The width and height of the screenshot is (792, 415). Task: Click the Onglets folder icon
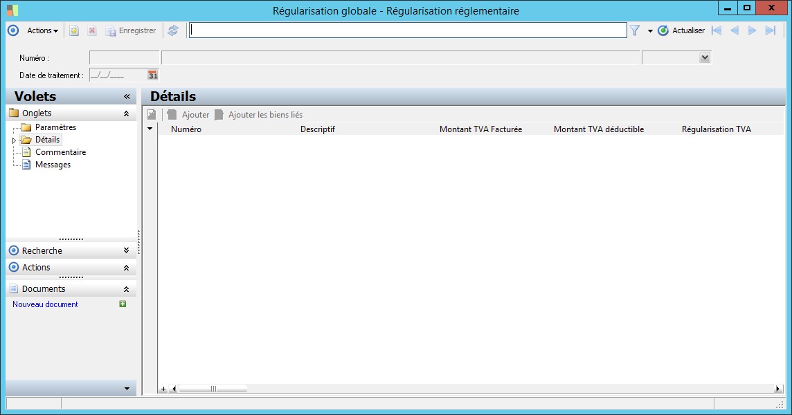pyautogui.click(x=14, y=113)
